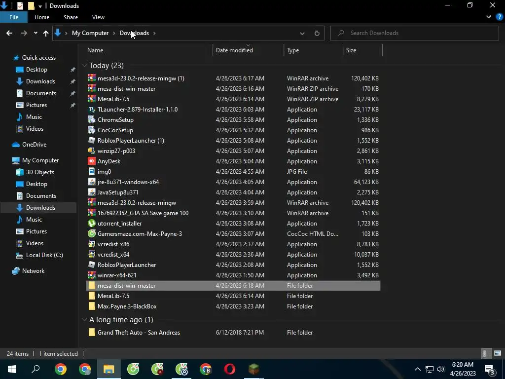
Task: Expand the ribbon with the chevron
Action: tap(489, 17)
